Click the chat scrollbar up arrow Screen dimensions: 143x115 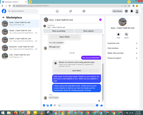pyautogui.click(x=103, y=35)
